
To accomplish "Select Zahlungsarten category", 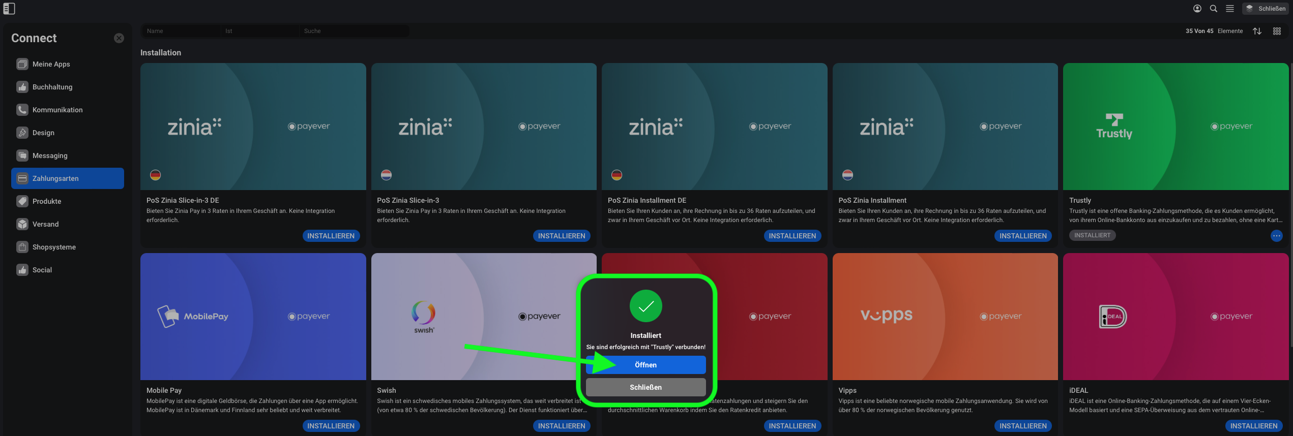I will [68, 178].
